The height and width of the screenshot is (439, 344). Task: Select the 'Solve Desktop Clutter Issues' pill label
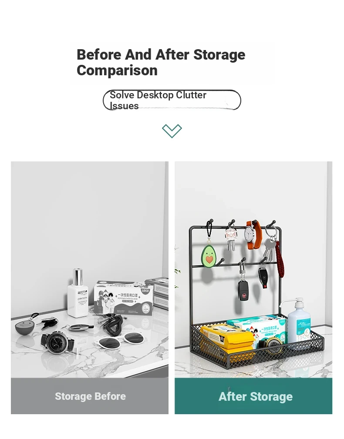point(172,100)
